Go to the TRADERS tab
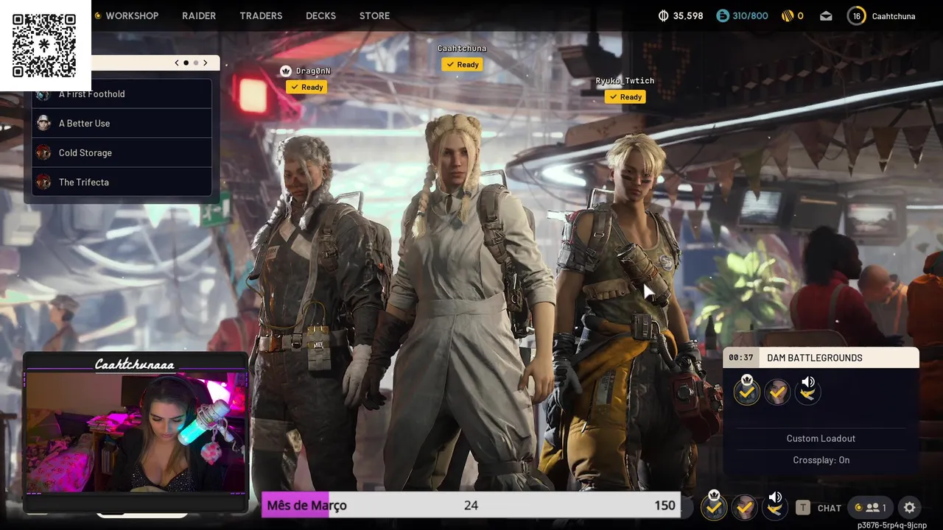This screenshot has width=943, height=530. [x=261, y=15]
